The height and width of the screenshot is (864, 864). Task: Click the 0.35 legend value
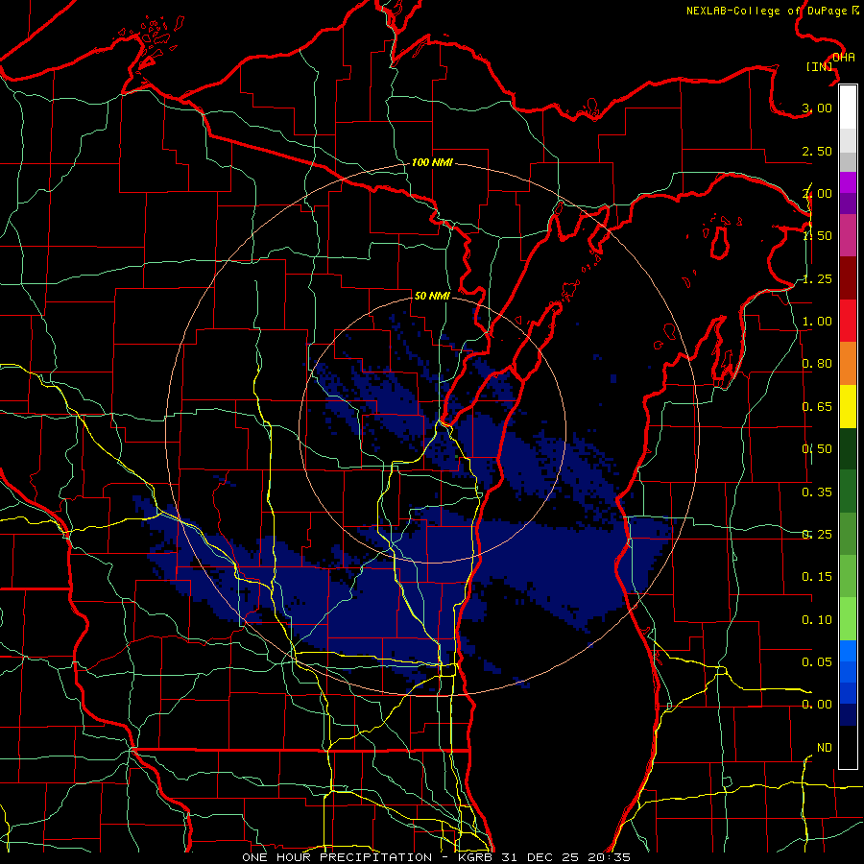[817, 492]
